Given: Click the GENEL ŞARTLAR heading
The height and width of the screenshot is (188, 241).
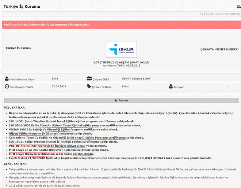Looking at the screenshot, I should (x=16, y=164).
